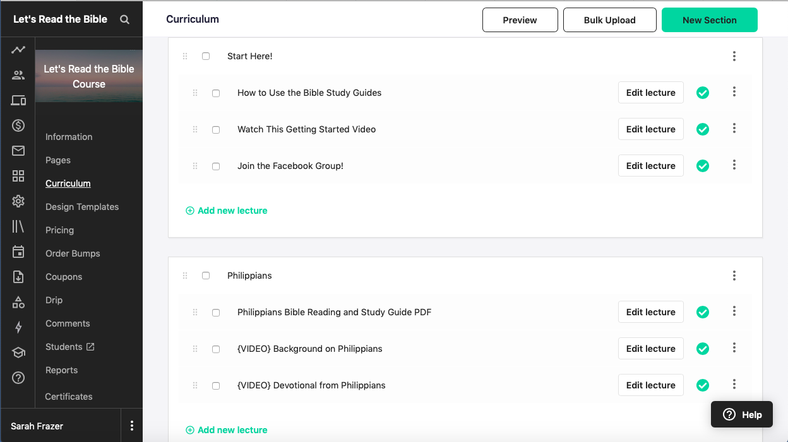Go to the Information page in the course menu
788x442 pixels.
tap(69, 137)
